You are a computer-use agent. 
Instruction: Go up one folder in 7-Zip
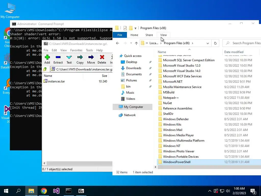(45, 69)
